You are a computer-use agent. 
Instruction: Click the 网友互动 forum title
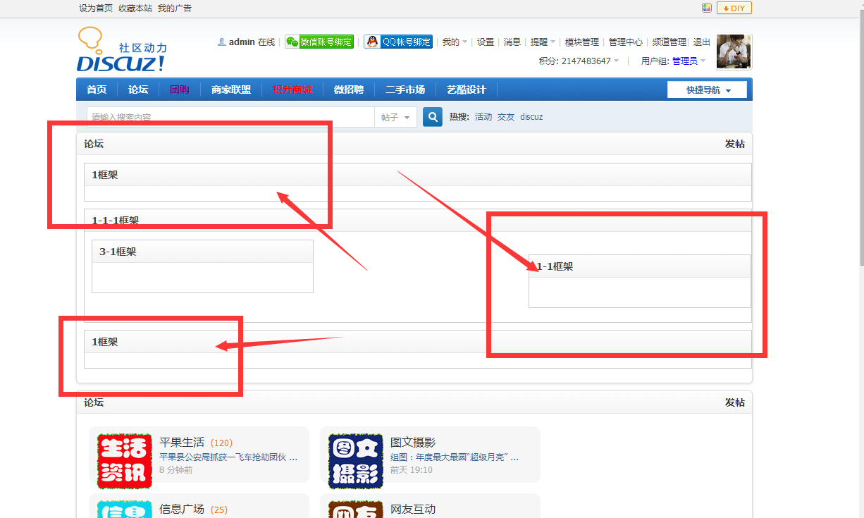coord(413,510)
